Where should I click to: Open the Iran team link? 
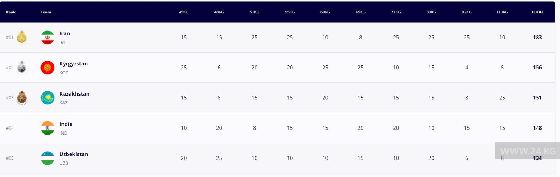[x=65, y=34]
